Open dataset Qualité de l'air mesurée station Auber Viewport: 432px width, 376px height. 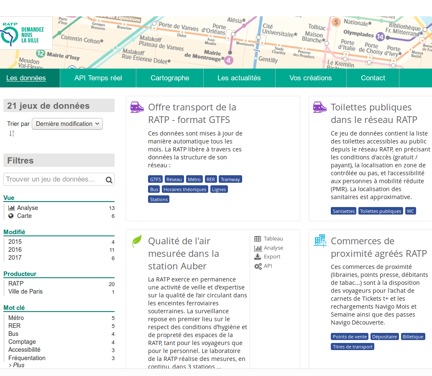[x=184, y=253]
